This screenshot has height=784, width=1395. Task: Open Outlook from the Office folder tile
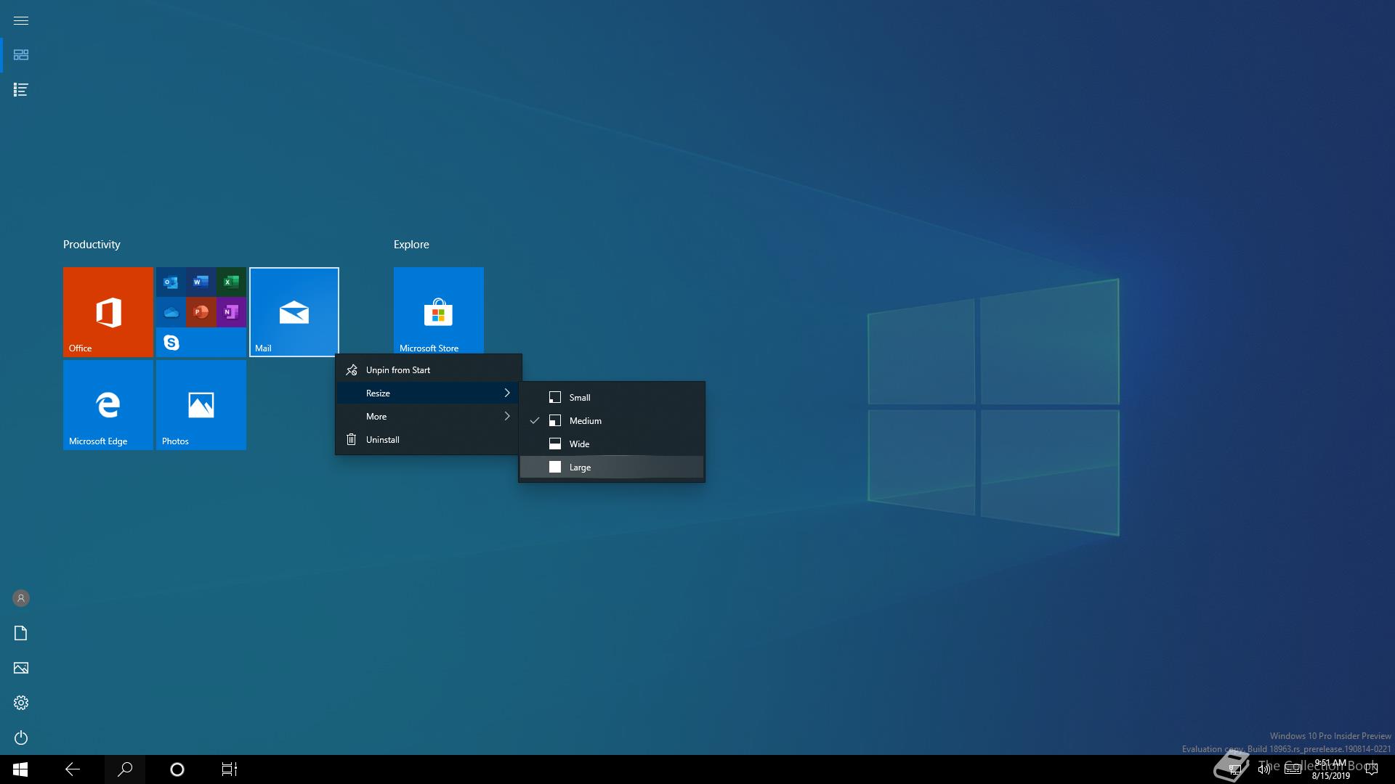coord(171,282)
